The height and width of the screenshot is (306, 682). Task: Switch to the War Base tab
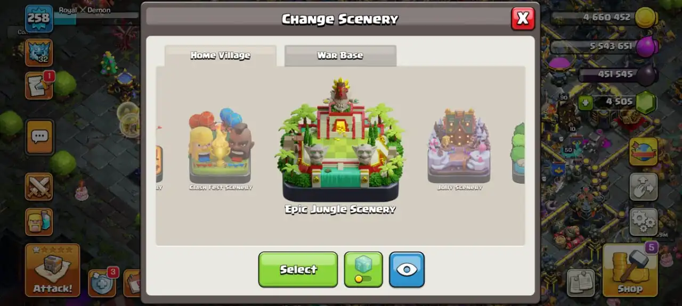click(340, 55)
